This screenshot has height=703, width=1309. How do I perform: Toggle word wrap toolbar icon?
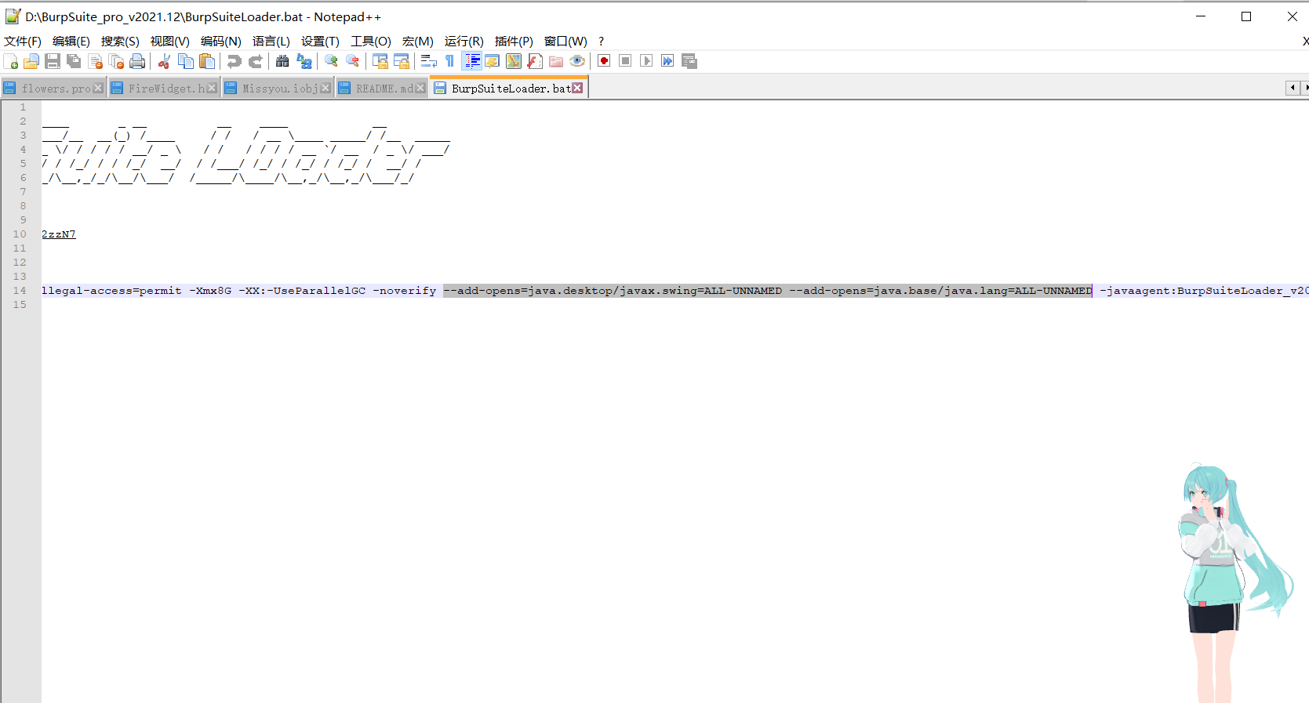(x=428, y=61)
